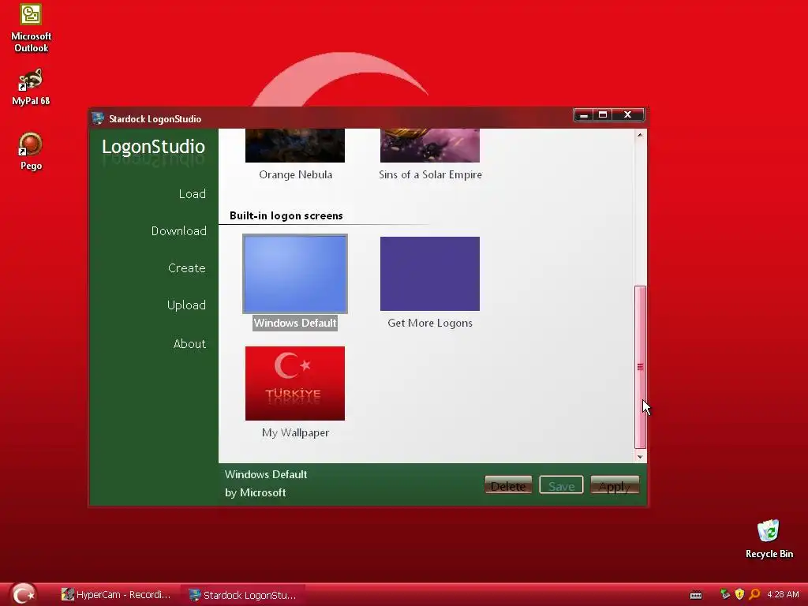This screenshot has width=808, height=606.
Task: Switch to HyperCam recording taskbar button
Action: coord(116,595)
